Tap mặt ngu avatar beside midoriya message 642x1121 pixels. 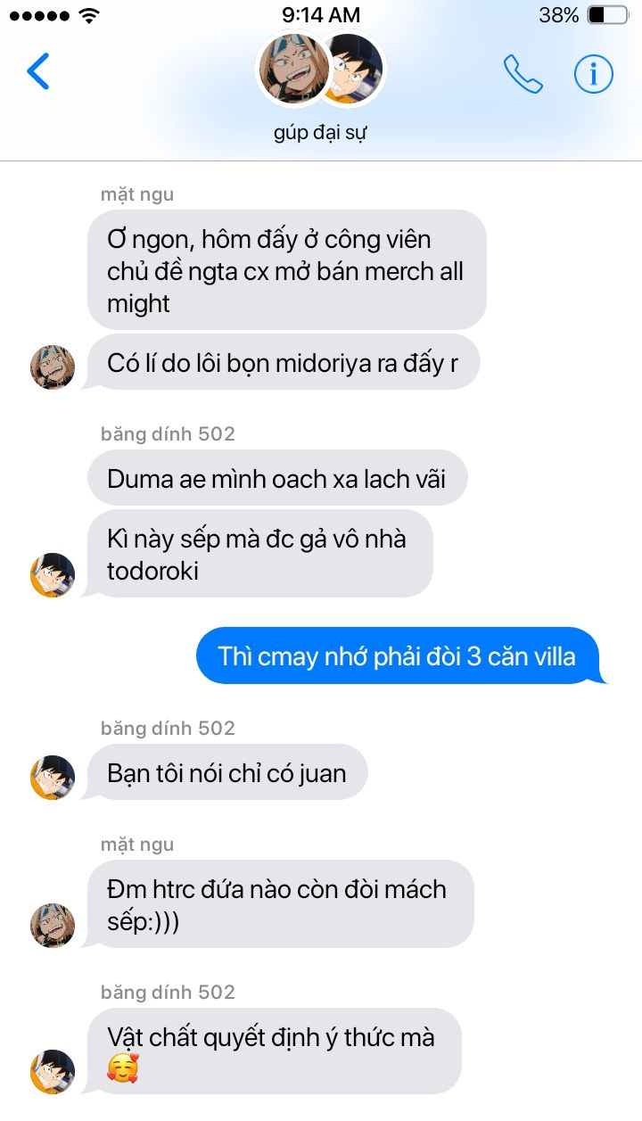pyautogui.click(x=53, y=367)
